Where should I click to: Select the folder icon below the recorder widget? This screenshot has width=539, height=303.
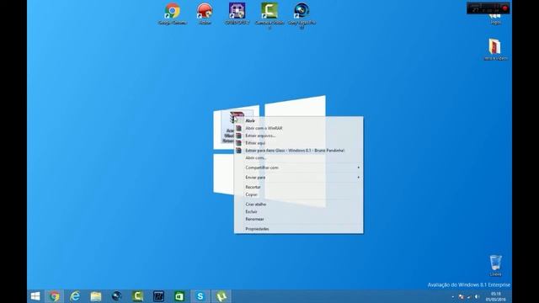coord(495,49)
